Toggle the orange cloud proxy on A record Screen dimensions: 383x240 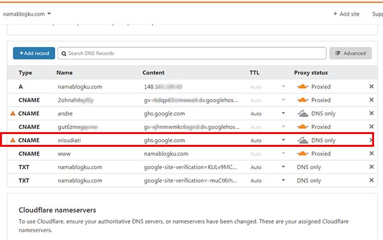(x=303, y=87)
